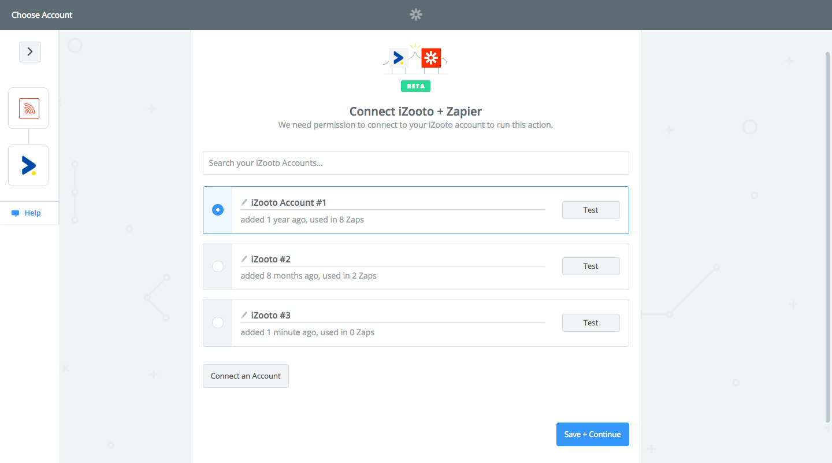Click the Zapier loading gear icon in header
The image size is (832, 463).
(x=416, y=15)
